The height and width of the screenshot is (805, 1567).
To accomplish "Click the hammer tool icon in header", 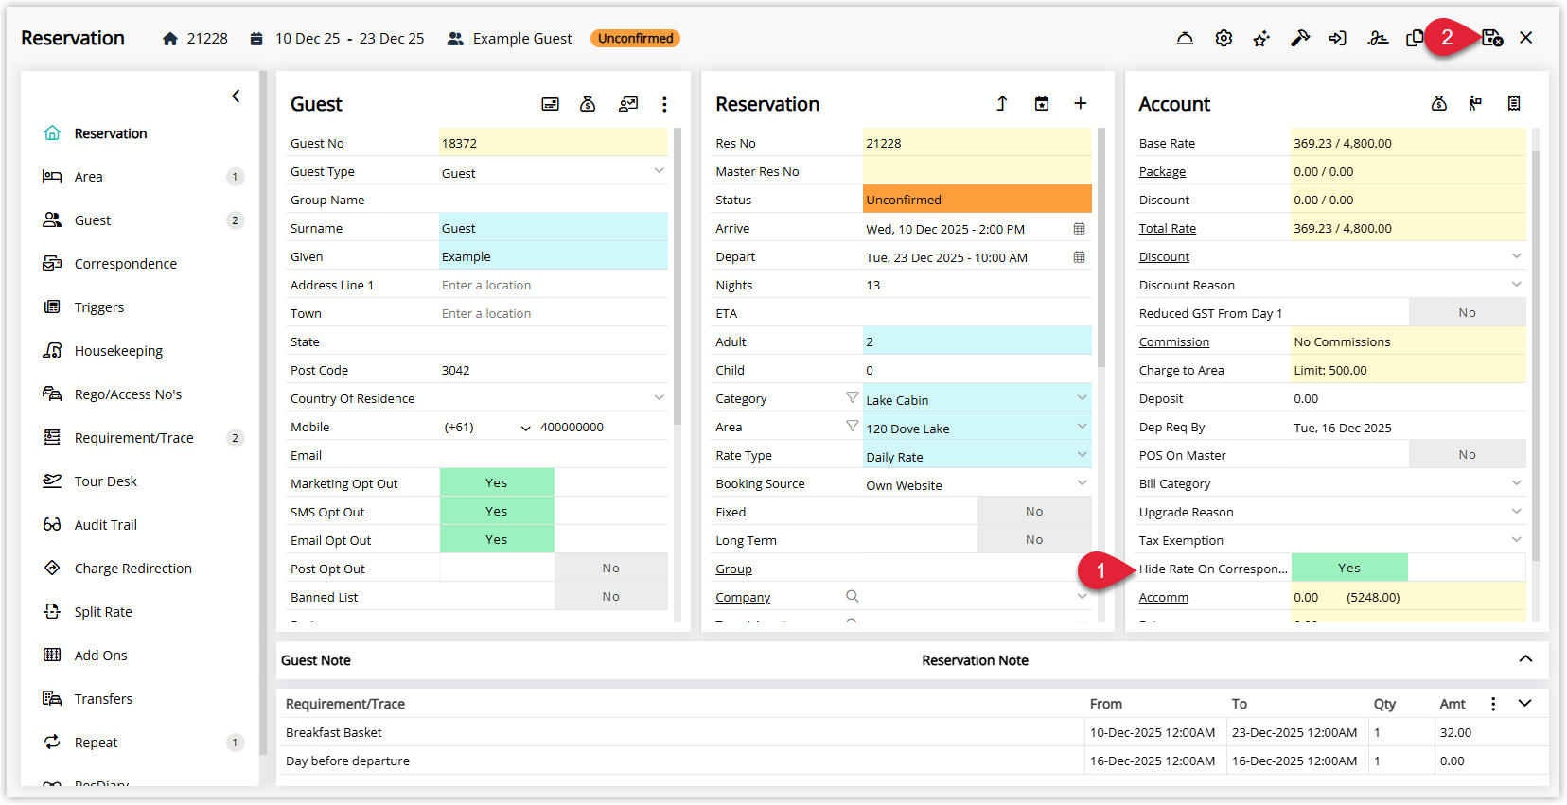I will tap(1300, 39).
